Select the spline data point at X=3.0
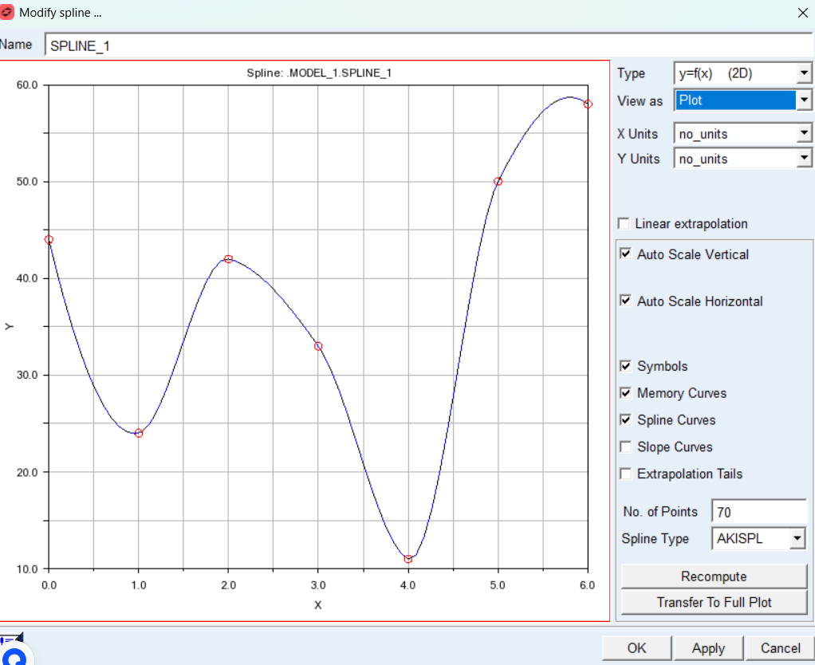815x665 pixels. [318, 346]
